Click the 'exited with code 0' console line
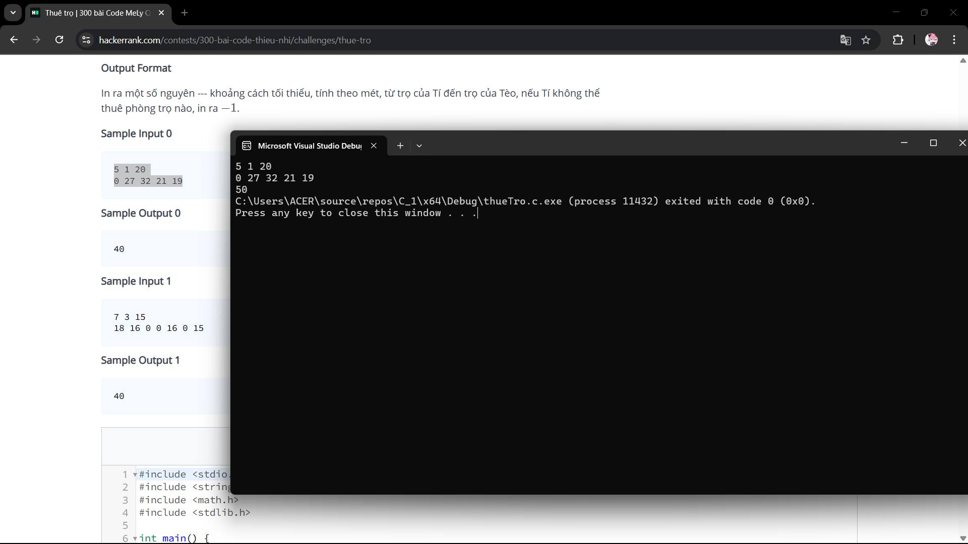This screenshot has width=968, height=544. (x=525, y=201)
